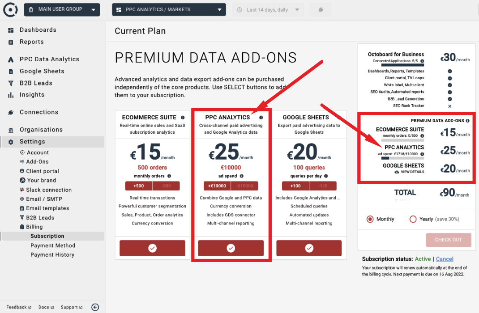The width and height of the screenshot is (479, 313).
Task: Select Yearly billing option
Action: pos(413,219)
